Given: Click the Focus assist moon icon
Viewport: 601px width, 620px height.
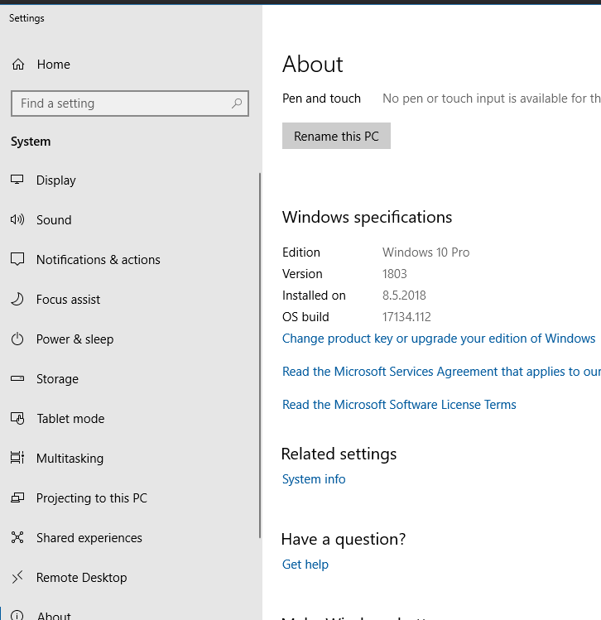Looking at the screenshot, I should [x=17, y=300].
